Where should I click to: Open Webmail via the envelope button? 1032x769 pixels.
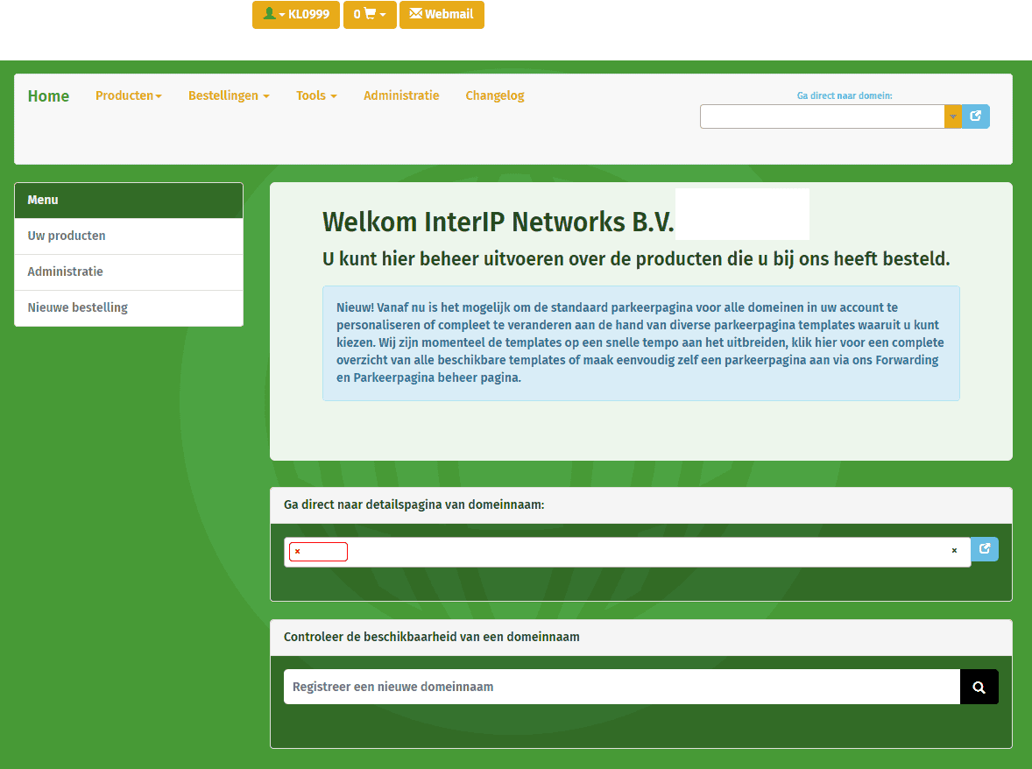[x=442, y=15]
